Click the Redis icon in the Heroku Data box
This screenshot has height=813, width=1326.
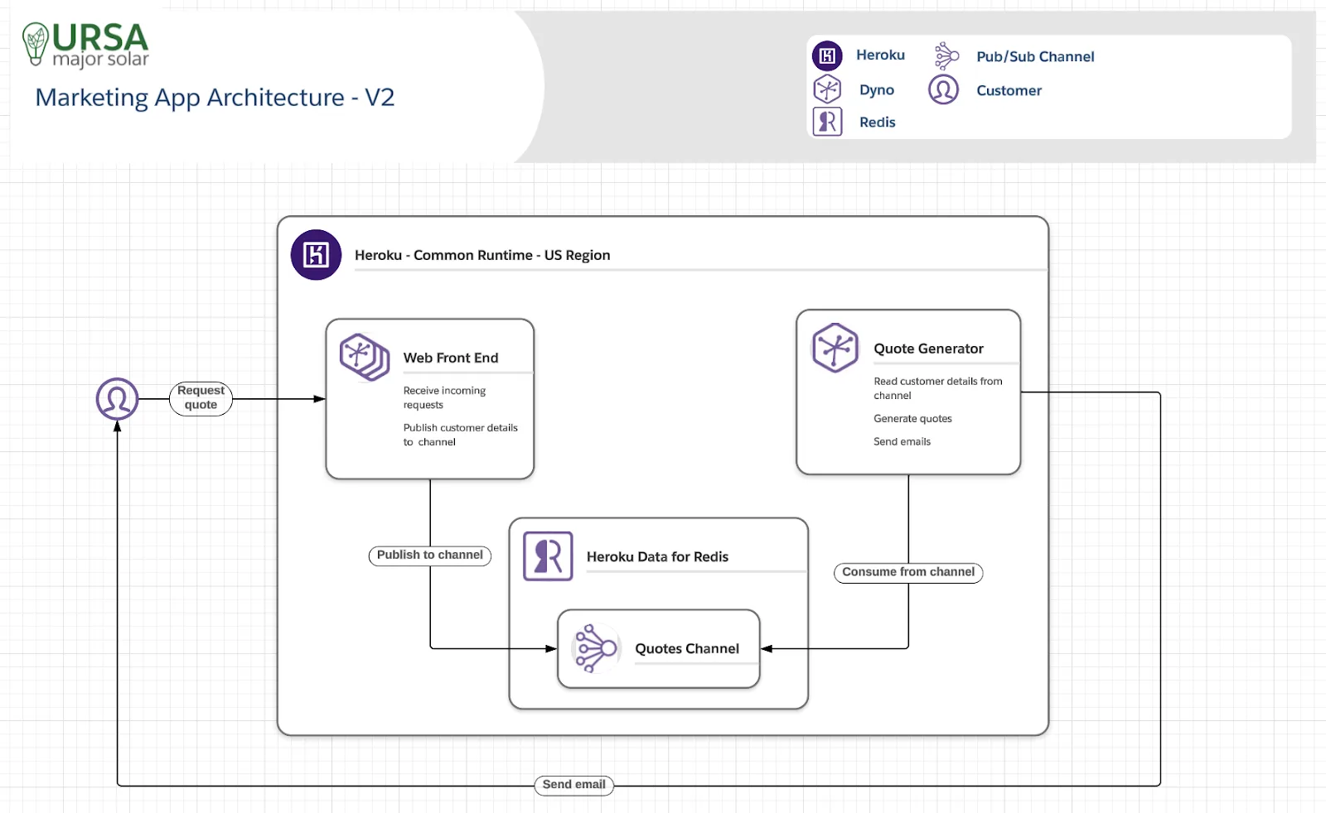pyautogui.click(x=548, y=556)
